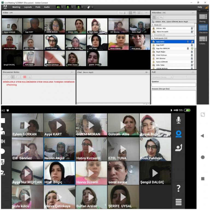Play the Hilal Bilgiç video tile on mobile
The height and width of the screenshot is (210, 210).
coord(59,173)
